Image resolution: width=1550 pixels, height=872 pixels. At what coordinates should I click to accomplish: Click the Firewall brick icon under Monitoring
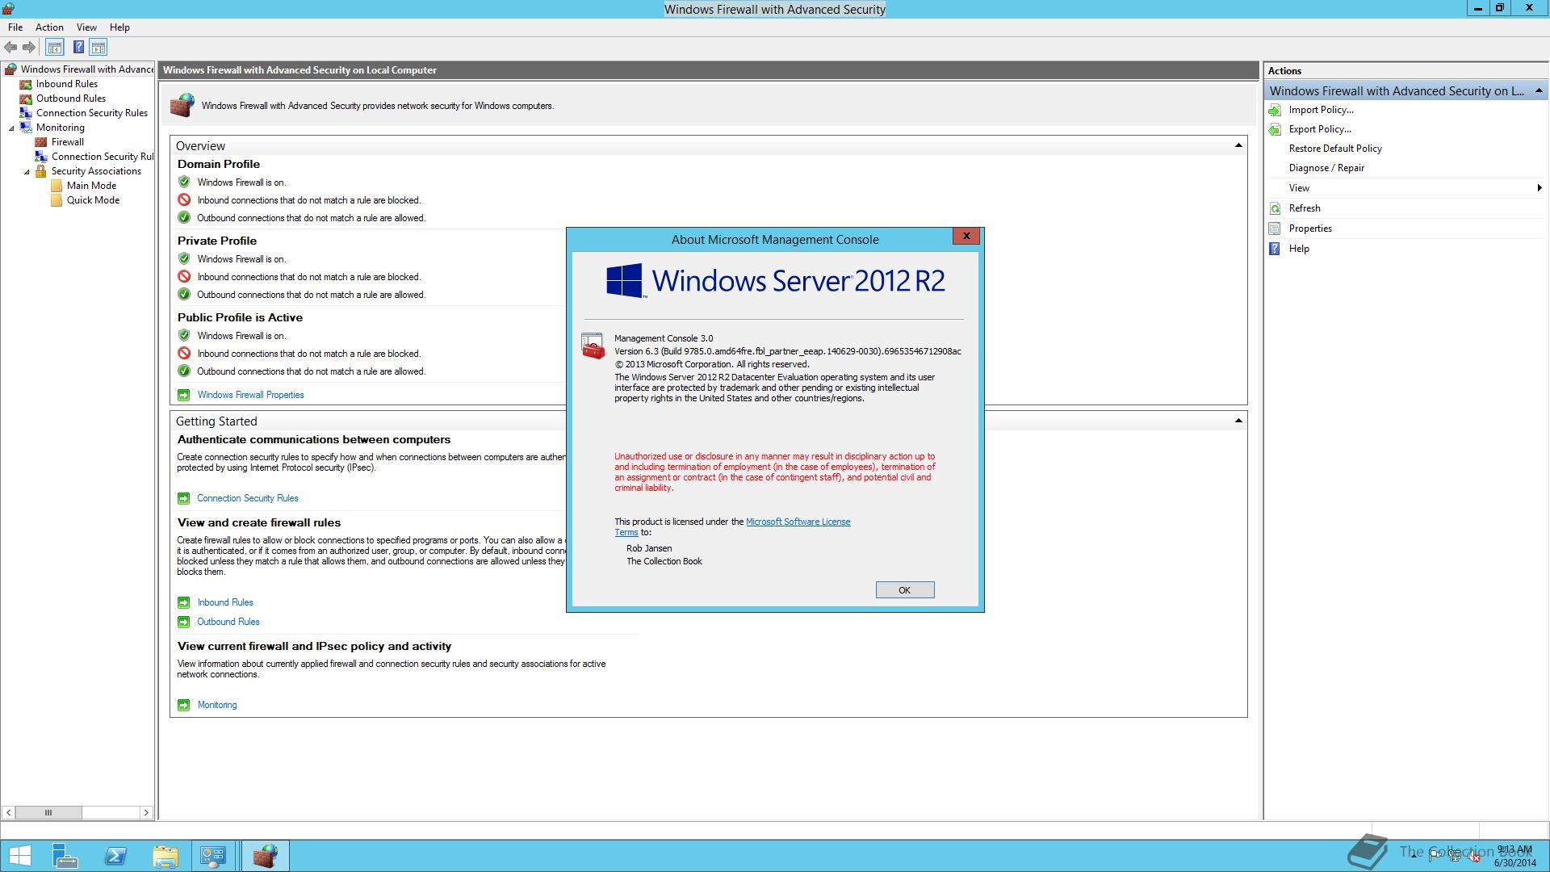(41, 142)
